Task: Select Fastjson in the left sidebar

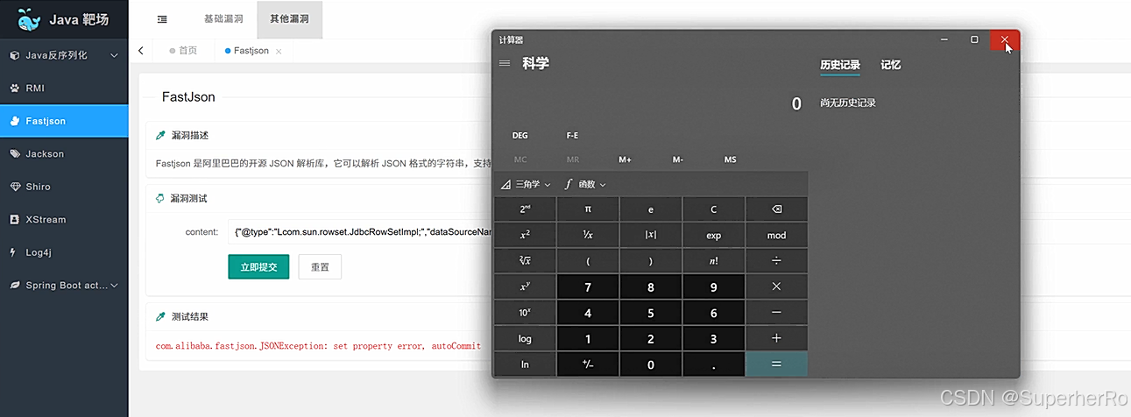Action: (64, 121)
